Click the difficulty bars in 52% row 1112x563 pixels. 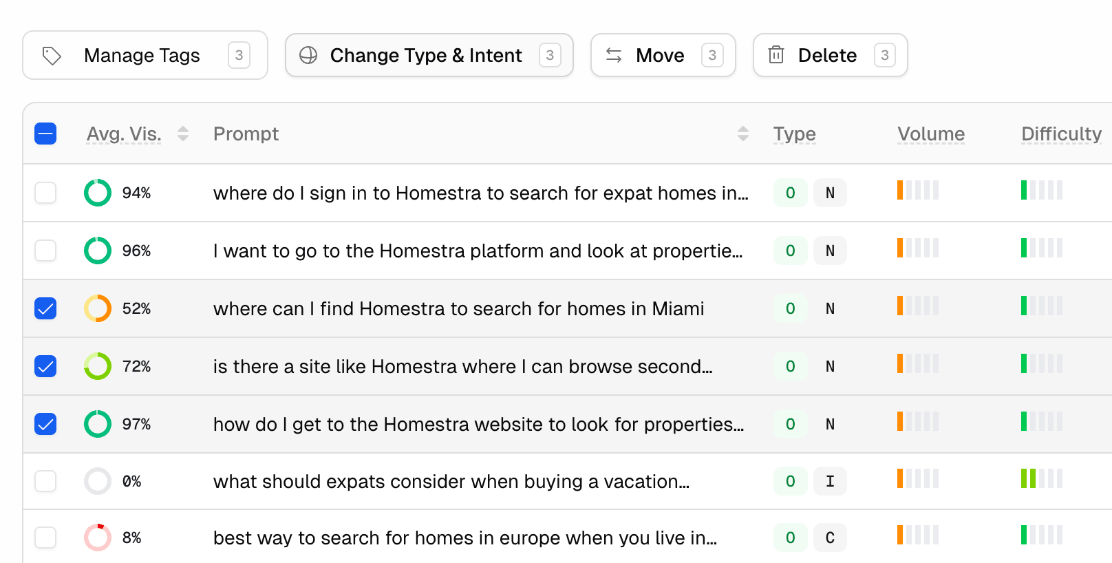coord(1042,306)
